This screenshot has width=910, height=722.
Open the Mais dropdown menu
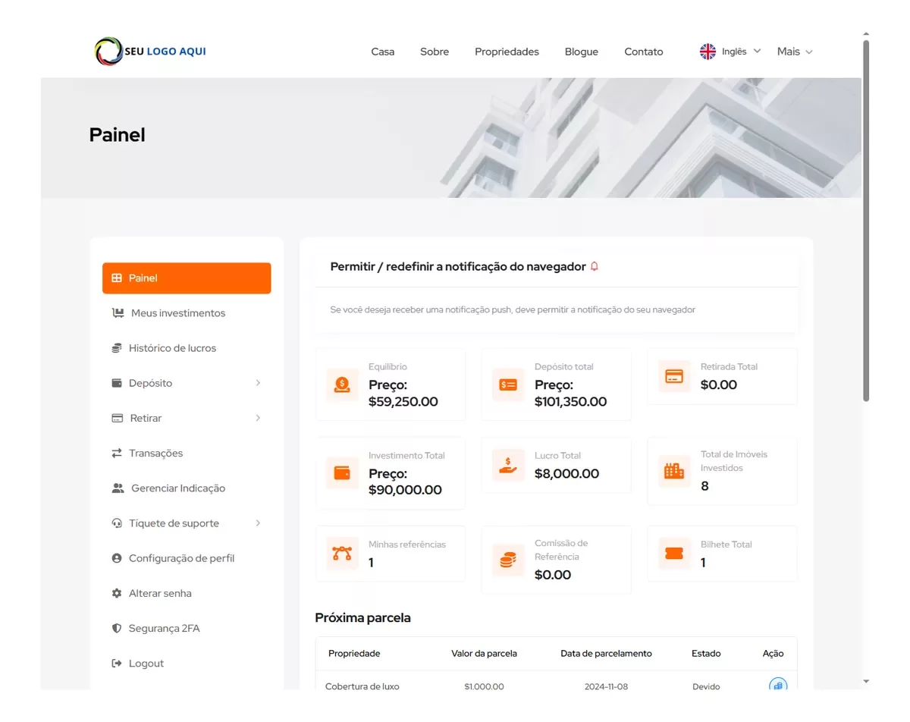(795, 52)
